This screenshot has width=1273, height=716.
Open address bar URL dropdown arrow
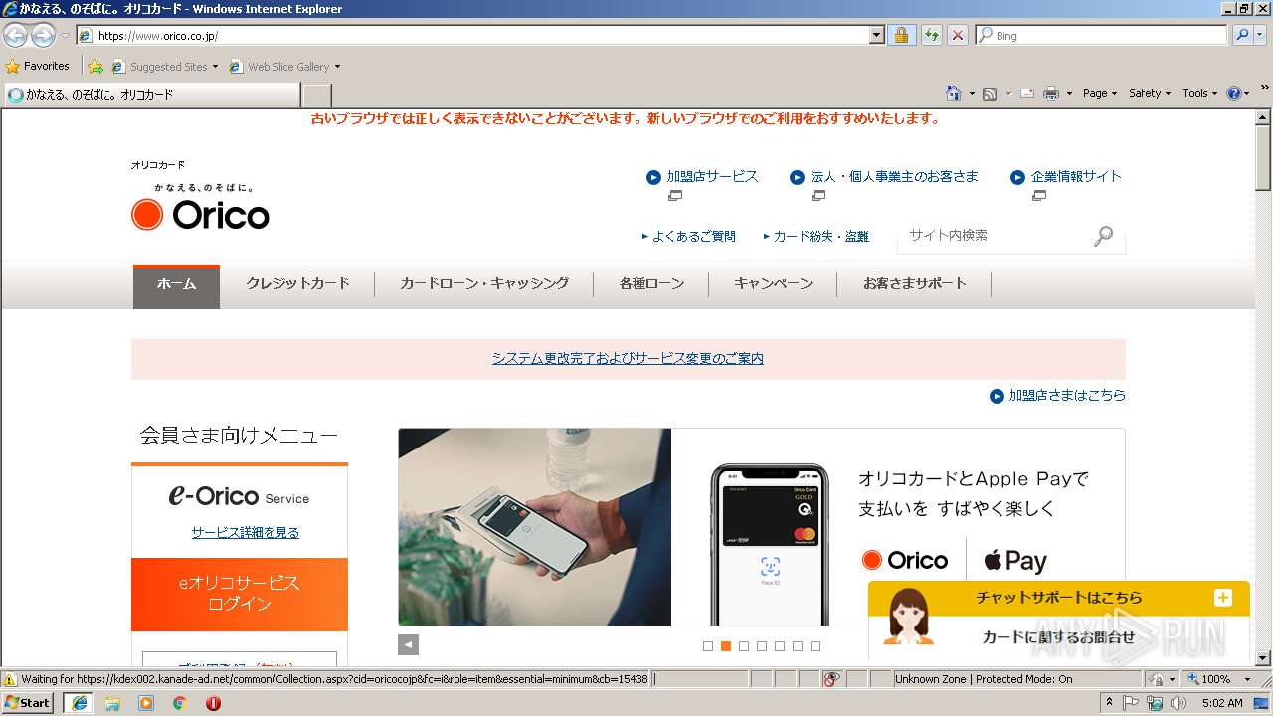tap(876, 35)
